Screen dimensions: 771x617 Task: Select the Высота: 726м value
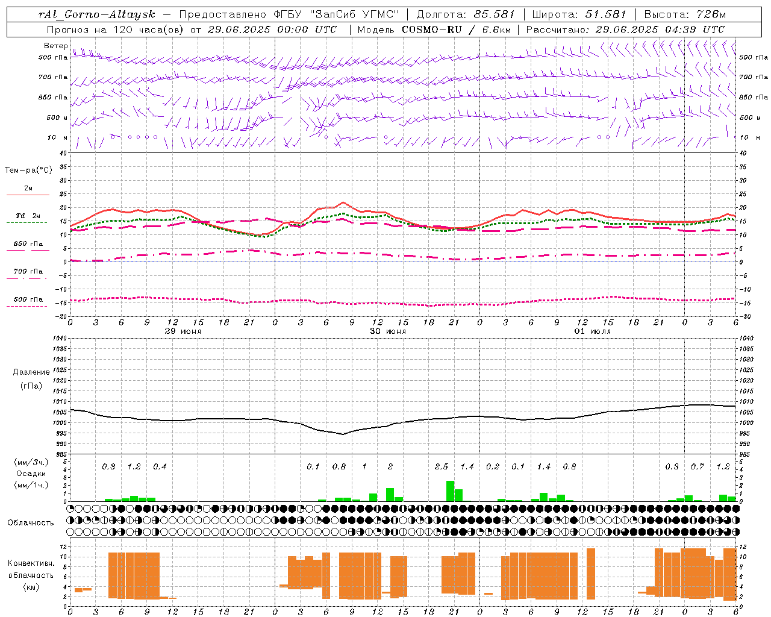tap(685, 14)
